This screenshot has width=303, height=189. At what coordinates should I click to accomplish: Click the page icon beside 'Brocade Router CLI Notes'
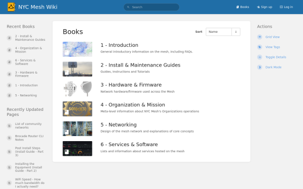pyautogui.click(x=9, y=138)
